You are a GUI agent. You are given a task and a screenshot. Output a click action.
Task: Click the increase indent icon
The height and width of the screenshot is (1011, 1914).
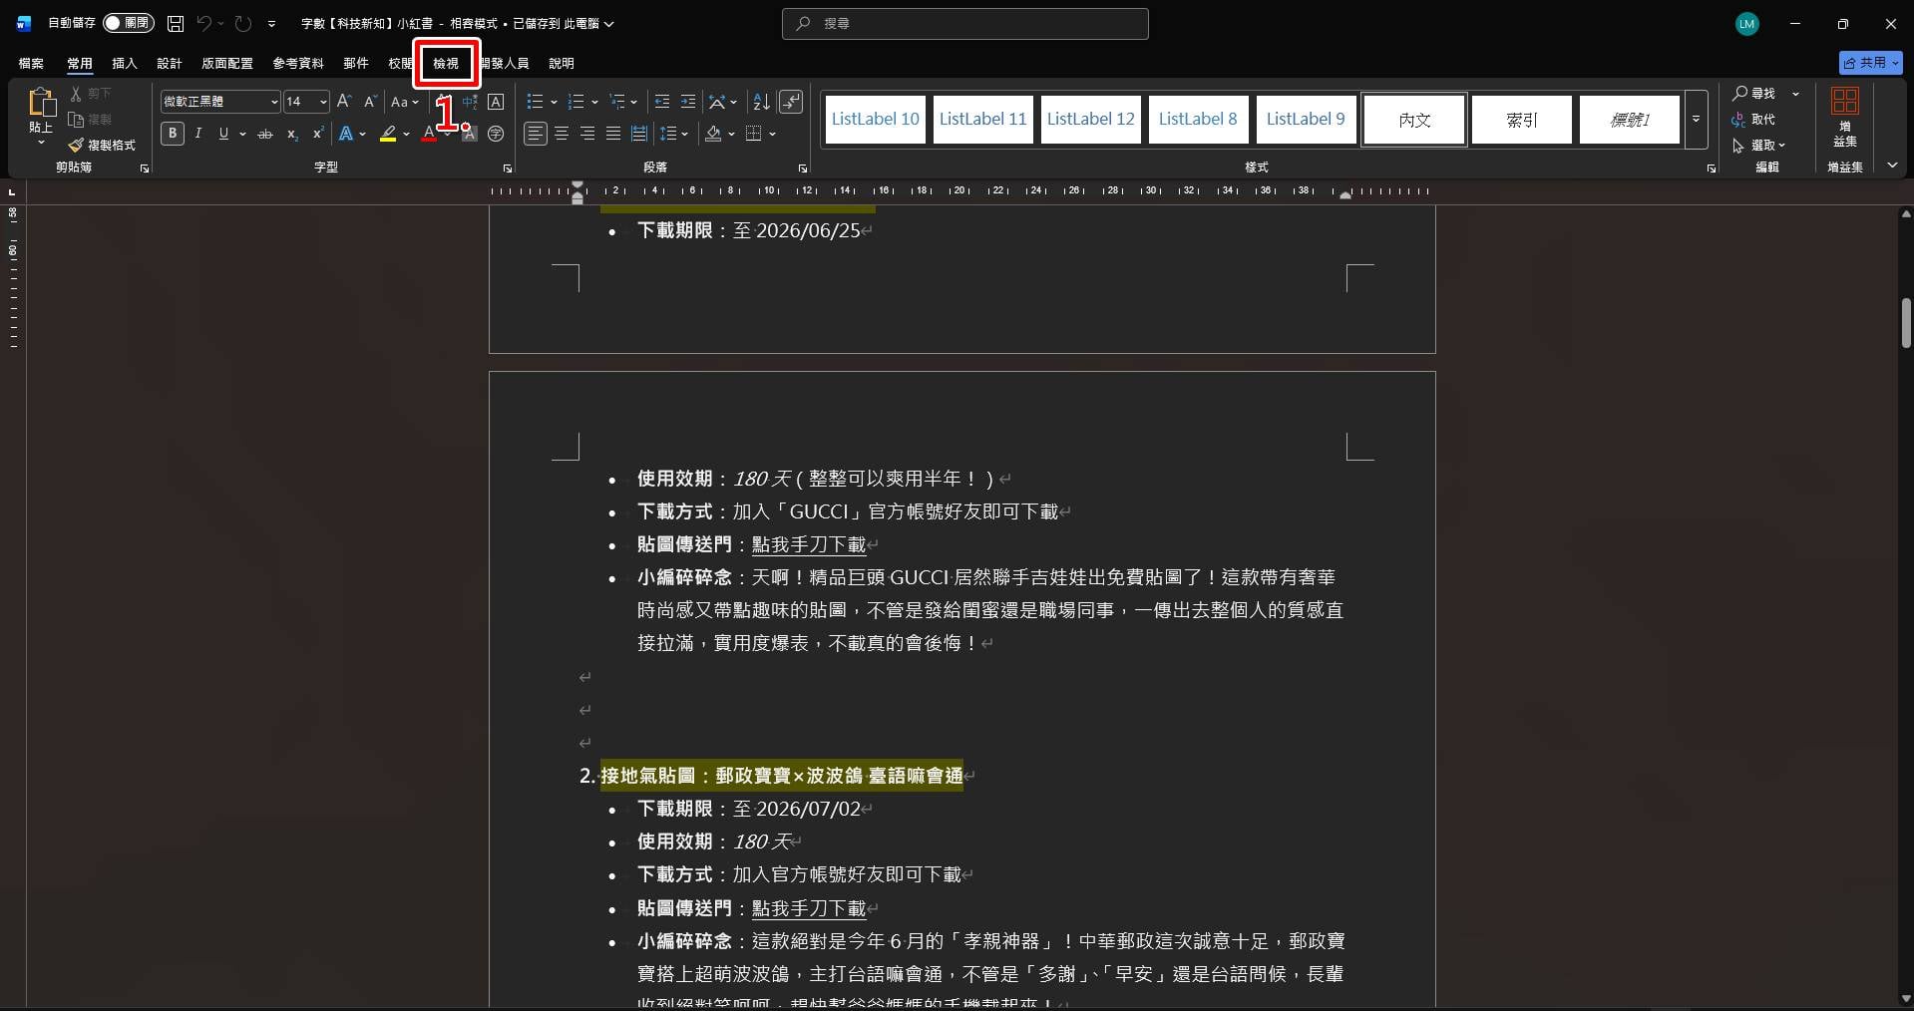tap(688, 102)
